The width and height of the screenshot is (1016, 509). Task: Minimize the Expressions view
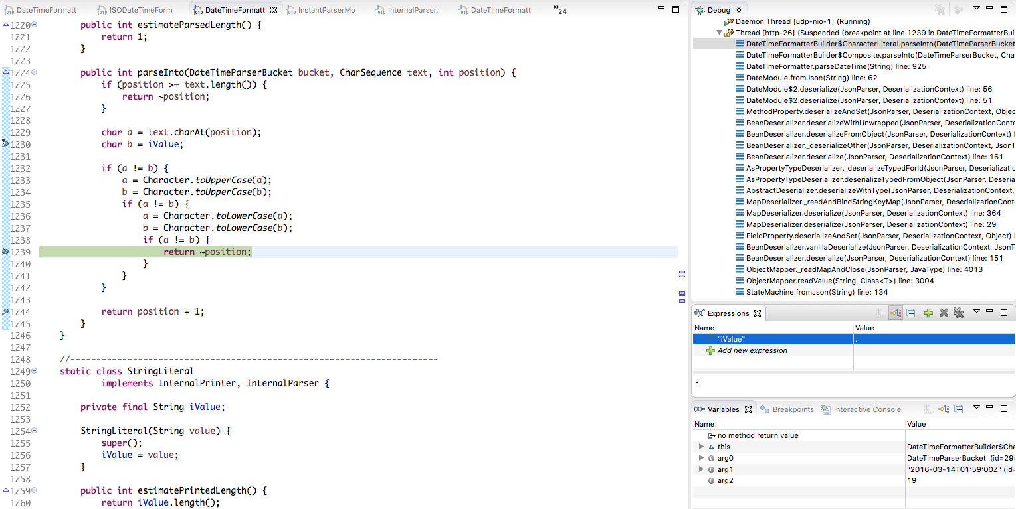pyautogui.click(x=991, y=312)
